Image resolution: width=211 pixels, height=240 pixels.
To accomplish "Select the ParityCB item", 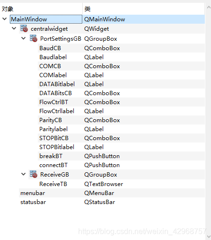I will tap(51, 120).
